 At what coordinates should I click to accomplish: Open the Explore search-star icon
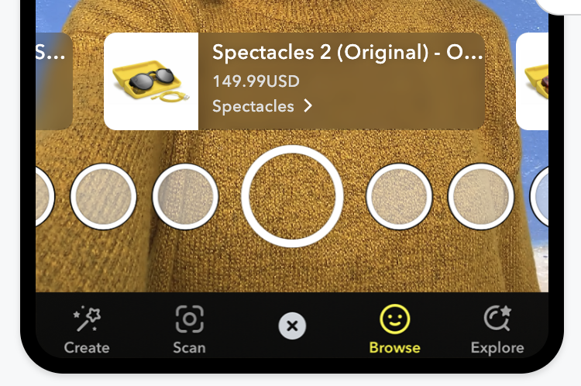tap(497, 318)
